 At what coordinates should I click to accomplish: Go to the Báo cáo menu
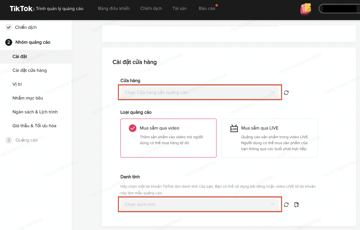tap(207, 8)
